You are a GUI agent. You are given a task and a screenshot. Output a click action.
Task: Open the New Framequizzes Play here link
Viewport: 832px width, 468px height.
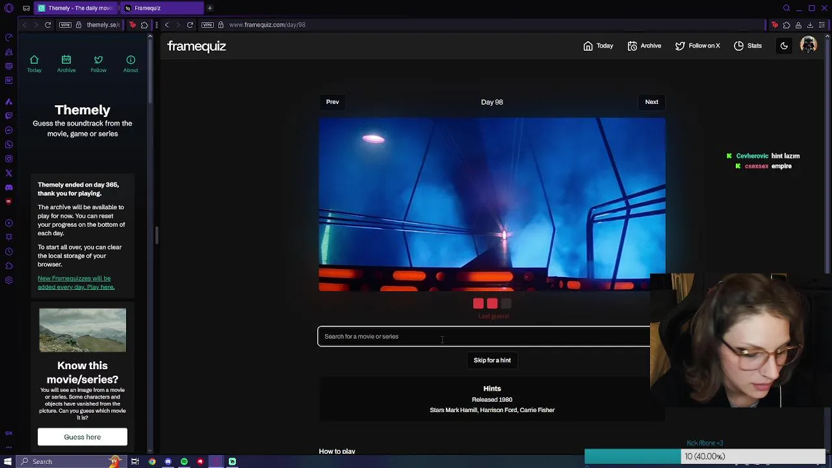(76, 283)
